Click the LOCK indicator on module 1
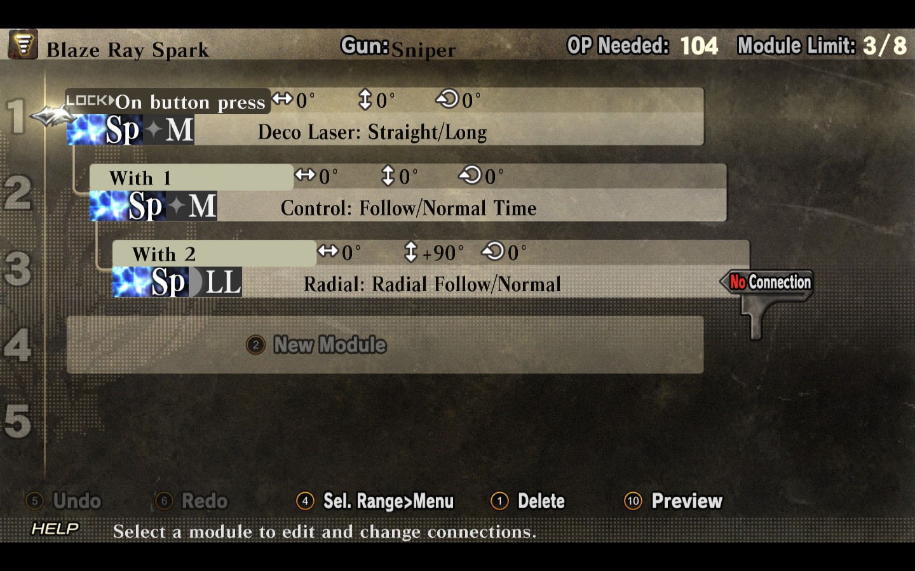The height and width of the screenshot is (571, 915). pos(90,100)
